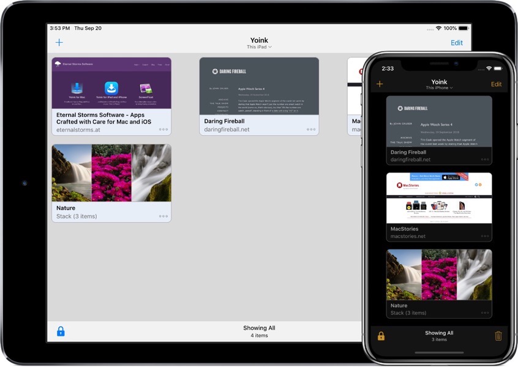Click macstories.net text on iPhone card

click(x=408, y=236)
